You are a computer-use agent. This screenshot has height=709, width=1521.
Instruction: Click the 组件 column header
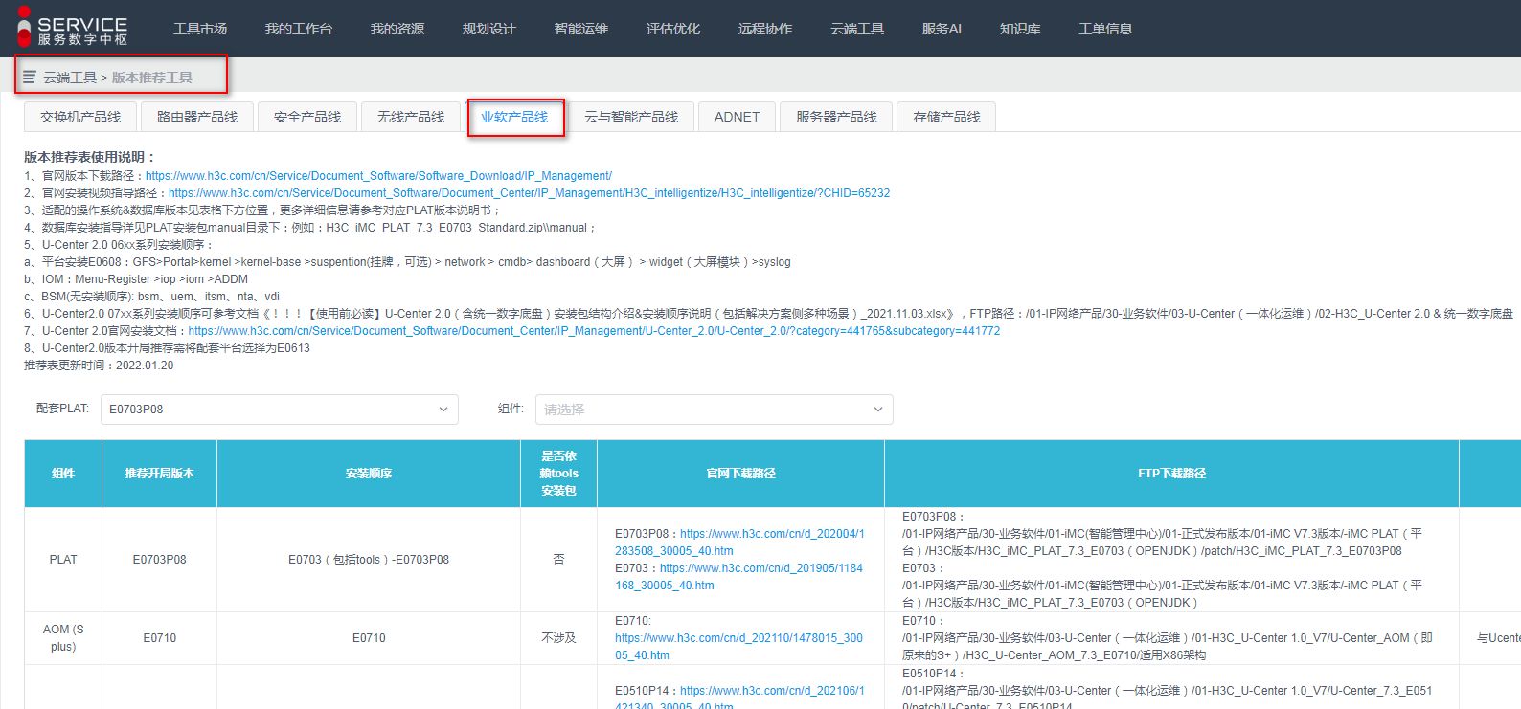[x=63, y=474]
